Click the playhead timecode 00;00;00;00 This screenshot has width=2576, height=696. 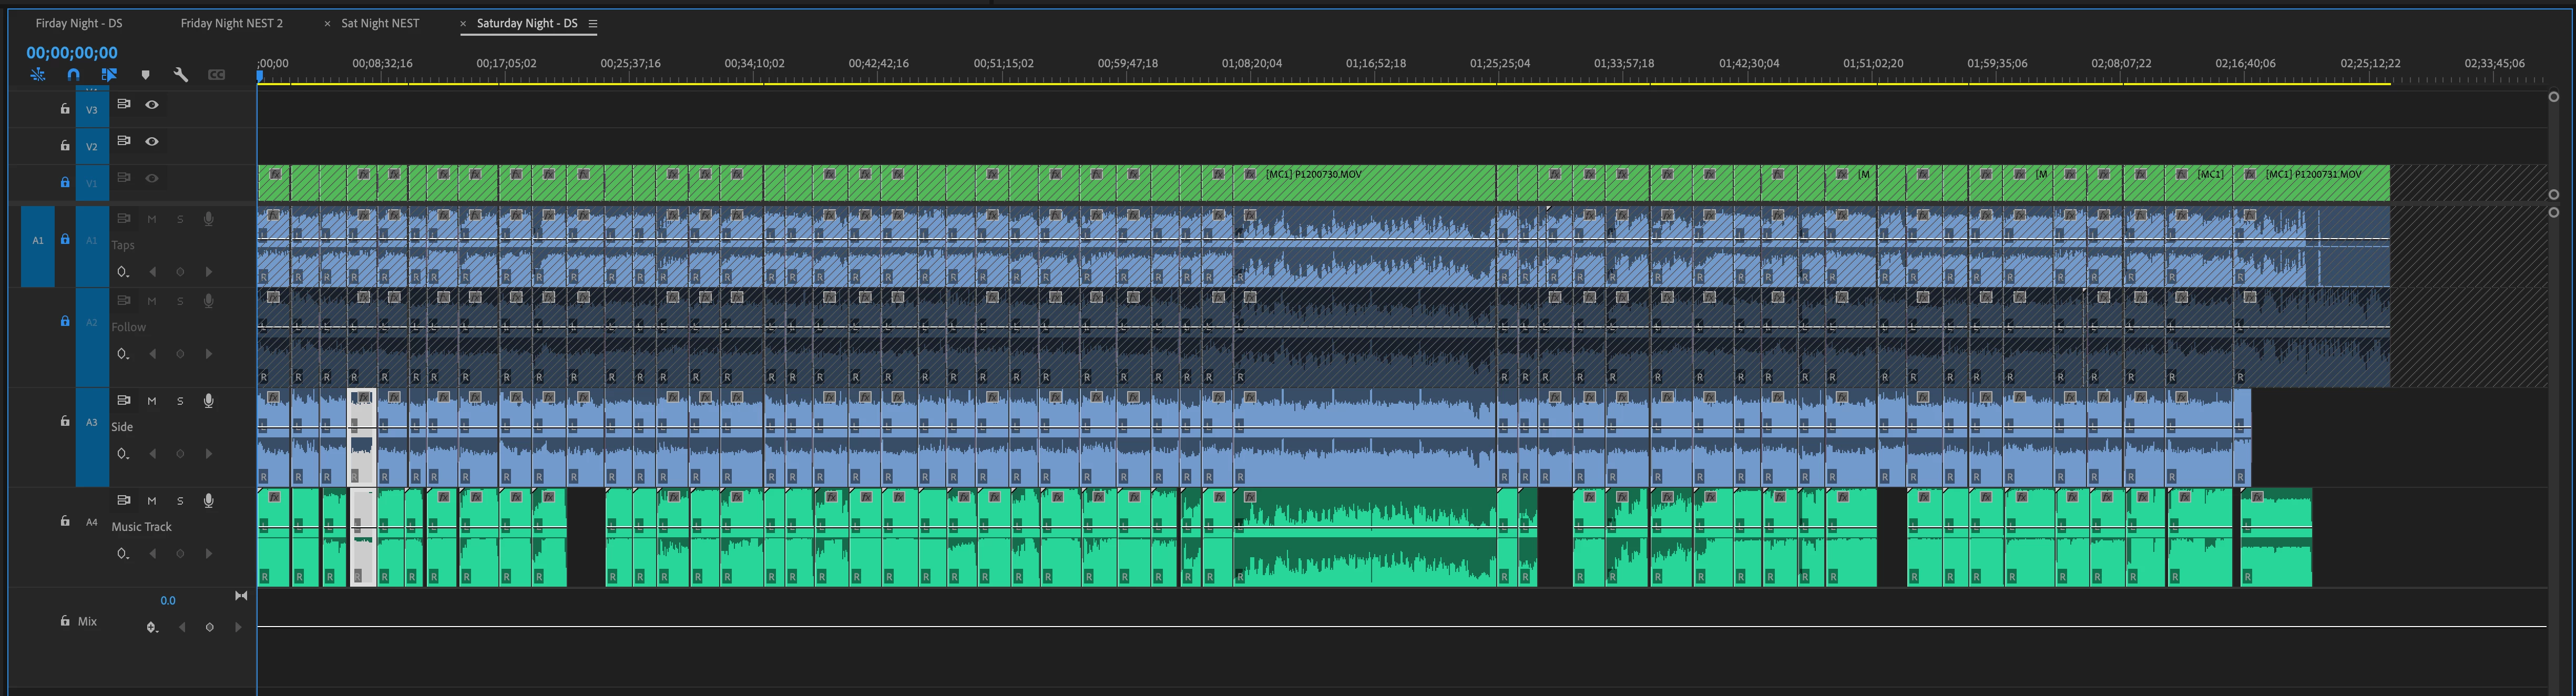point(72,53)
